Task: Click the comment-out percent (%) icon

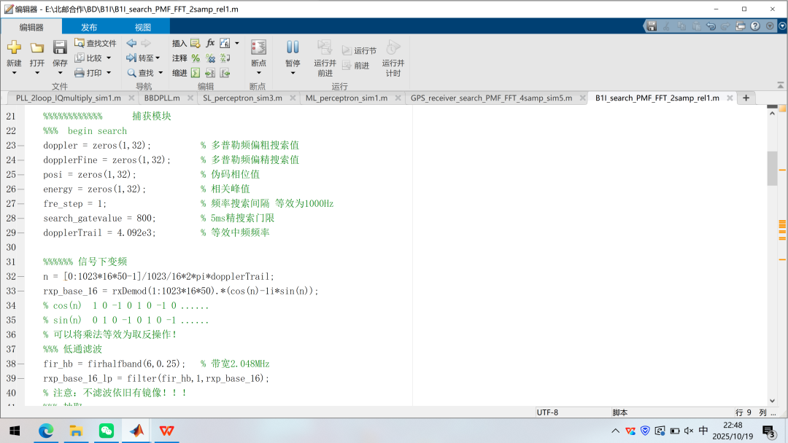Action: (196, 58)
